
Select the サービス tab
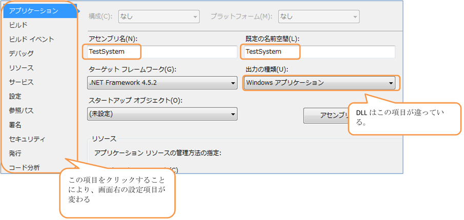tap(22, 82)
